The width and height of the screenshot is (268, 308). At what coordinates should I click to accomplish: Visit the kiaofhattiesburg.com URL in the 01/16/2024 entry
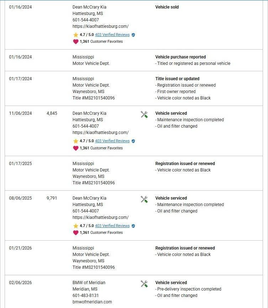(100, 26)
